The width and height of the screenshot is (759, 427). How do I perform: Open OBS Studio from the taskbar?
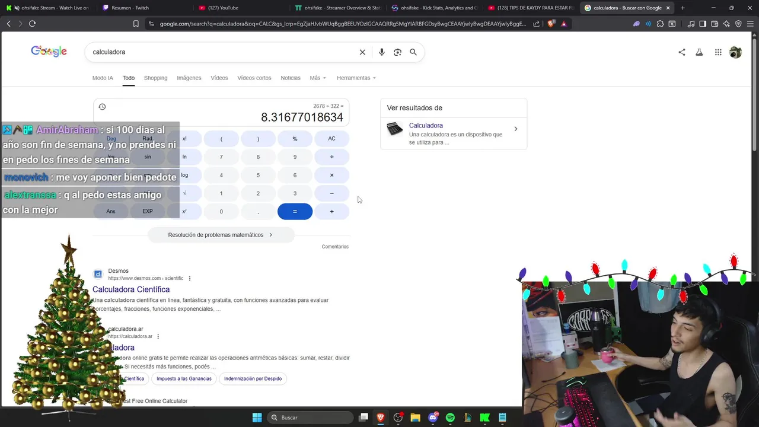coord(398,418)
